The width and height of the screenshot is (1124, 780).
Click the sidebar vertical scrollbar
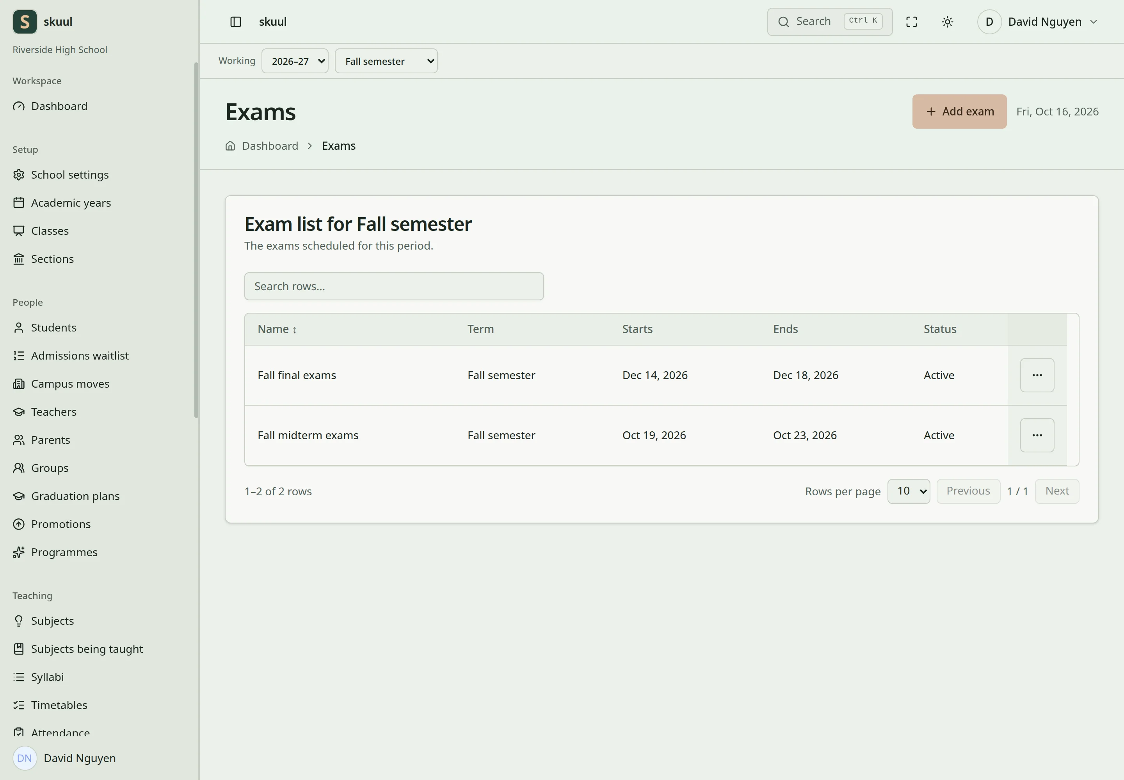tap(196, 239)
